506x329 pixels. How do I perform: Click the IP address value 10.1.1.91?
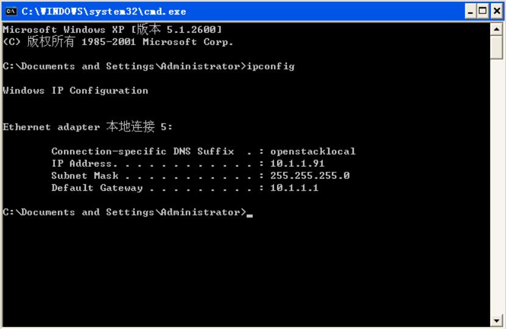[x=297, y=164]
